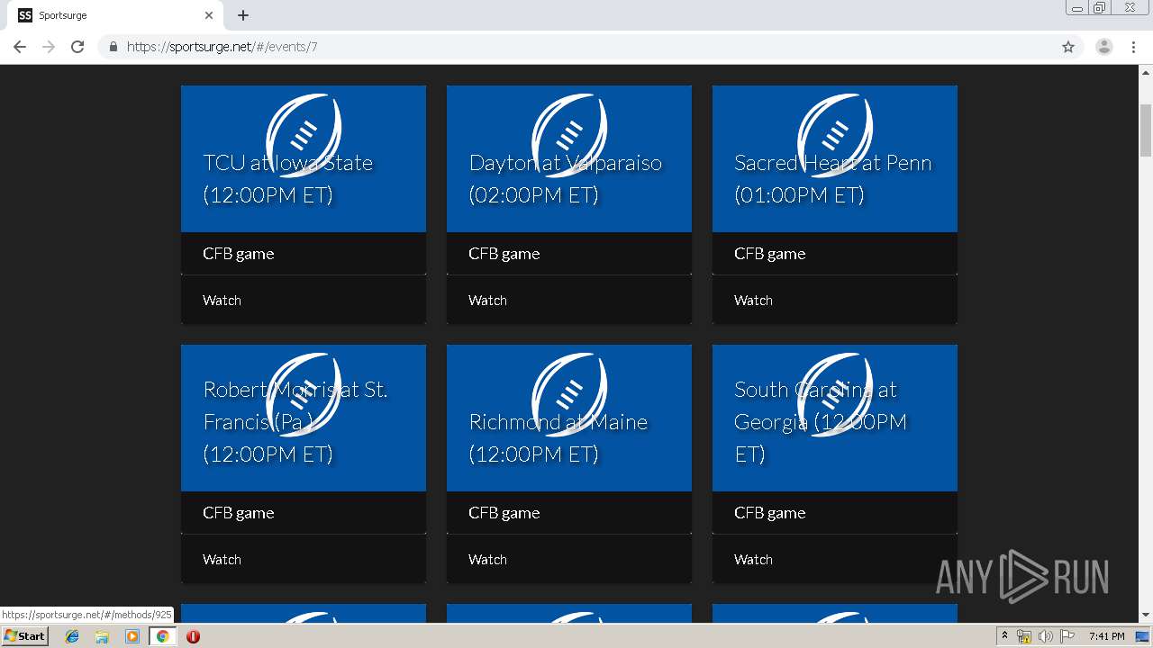Watch the Sacred Heart at Penn game

click(753, 301)
